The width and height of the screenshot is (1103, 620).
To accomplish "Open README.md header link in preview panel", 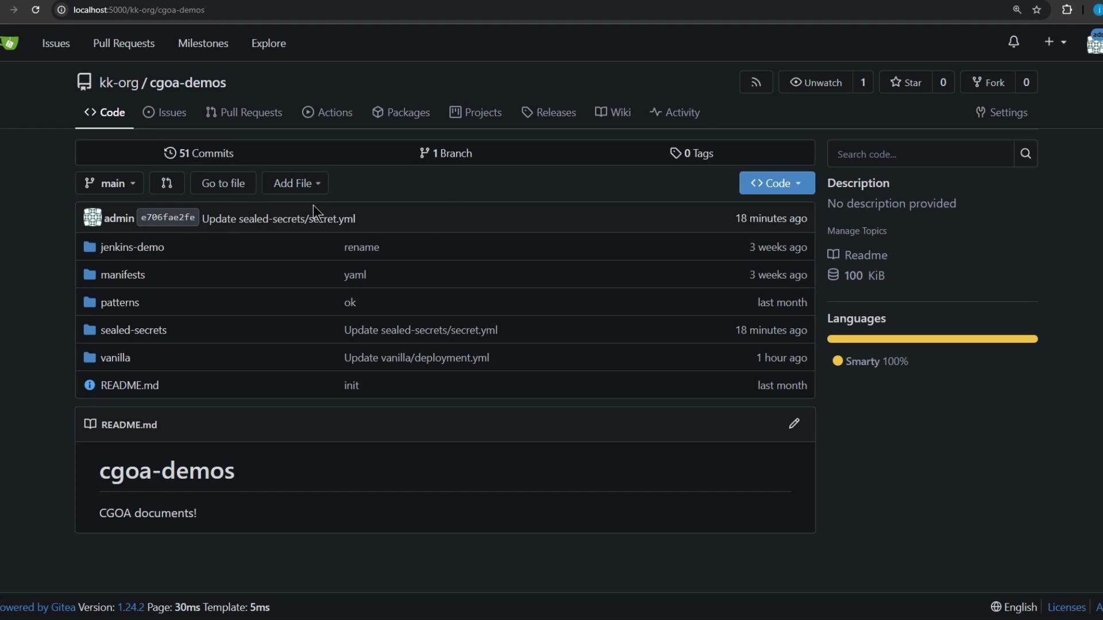I will point(129,425).
